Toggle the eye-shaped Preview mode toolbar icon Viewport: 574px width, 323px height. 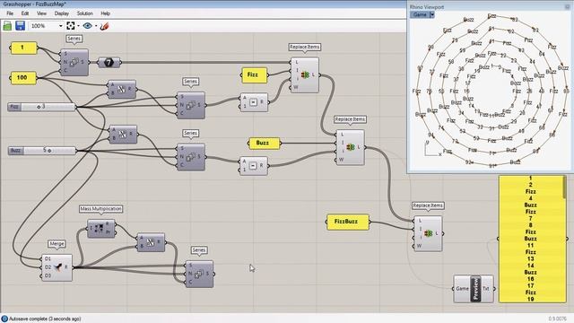[x=87, y=26]
